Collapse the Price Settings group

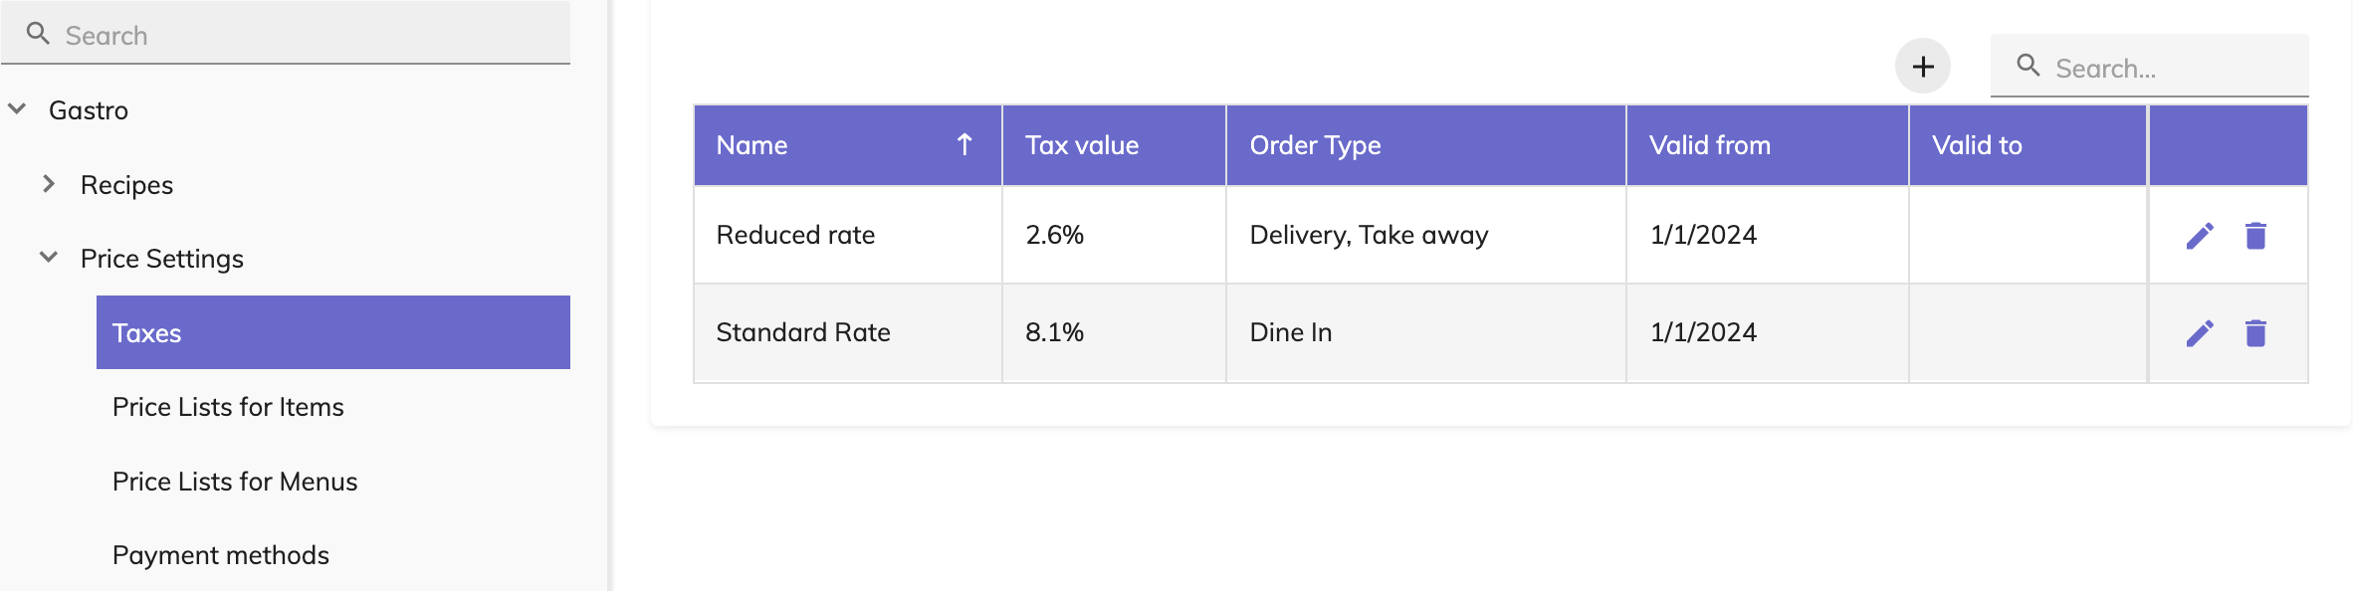pyautogui.click(x=48, y=258)
